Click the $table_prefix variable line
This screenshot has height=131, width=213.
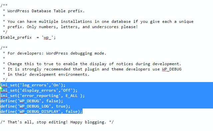28,37
